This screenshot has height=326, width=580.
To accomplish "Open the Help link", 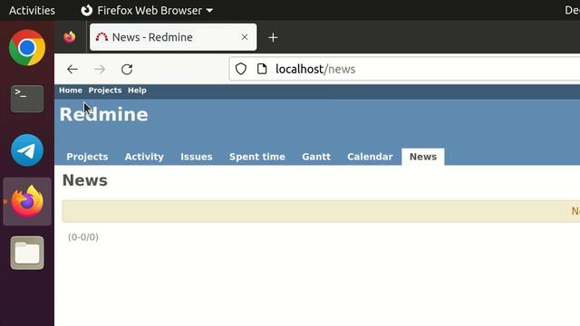I will click(x=137, y=91).
